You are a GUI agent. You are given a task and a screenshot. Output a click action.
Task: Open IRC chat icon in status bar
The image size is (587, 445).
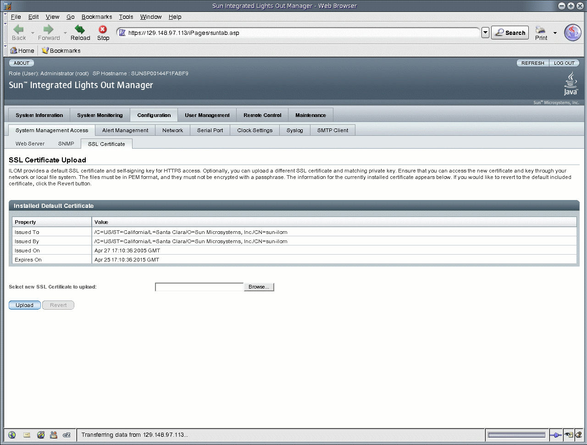pyautogui.click(x=66, y=435)
